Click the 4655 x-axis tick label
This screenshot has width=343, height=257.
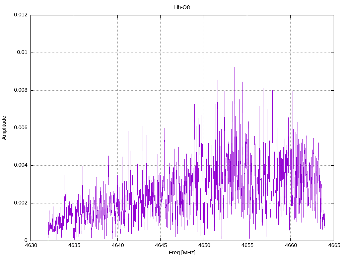[x=248, y=245]
